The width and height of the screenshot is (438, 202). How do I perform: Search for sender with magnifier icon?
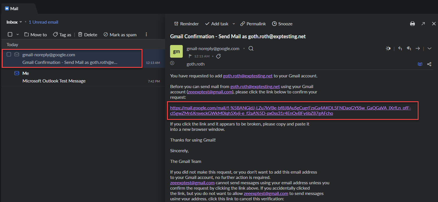(251, 49)
